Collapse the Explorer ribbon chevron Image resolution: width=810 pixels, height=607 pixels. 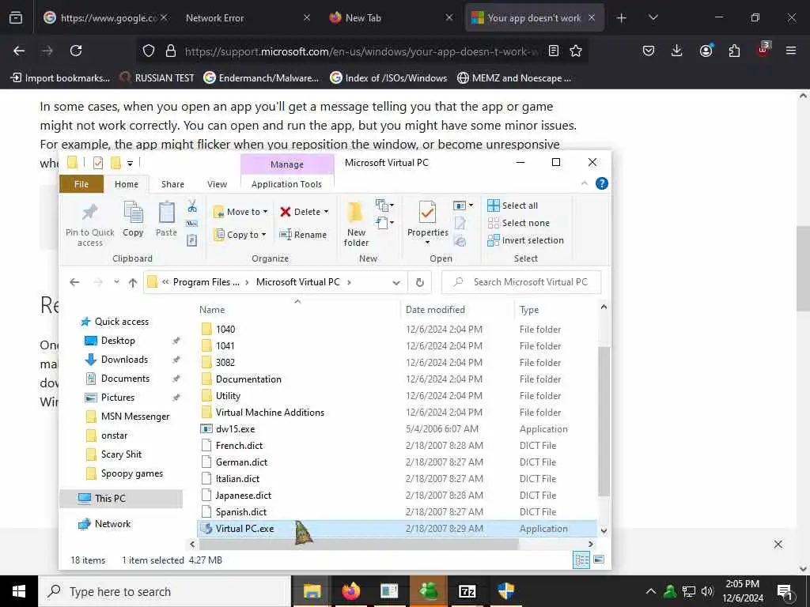[585, 183]
